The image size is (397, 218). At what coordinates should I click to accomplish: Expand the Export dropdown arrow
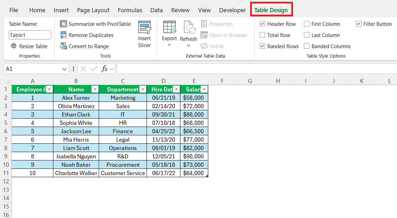[x=170, y=45]
